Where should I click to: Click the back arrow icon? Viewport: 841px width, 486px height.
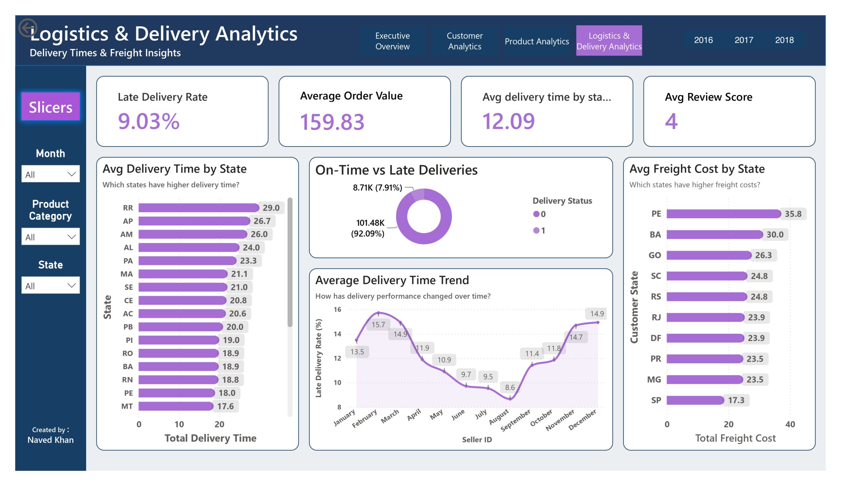(28, 27)
